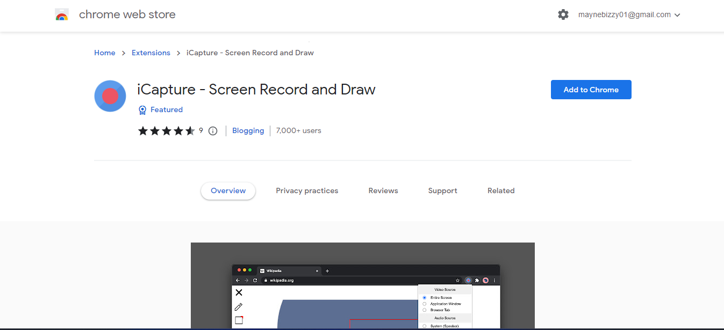Viewport: 724px width, 330px height.
Task: Click the chrome web store header title
Action: [127, 14]
